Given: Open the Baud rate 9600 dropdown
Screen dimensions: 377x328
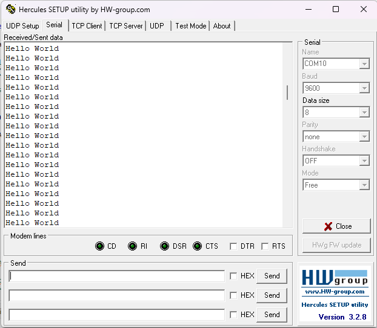Looking at the screenshot, I should [x=364, y=88].
